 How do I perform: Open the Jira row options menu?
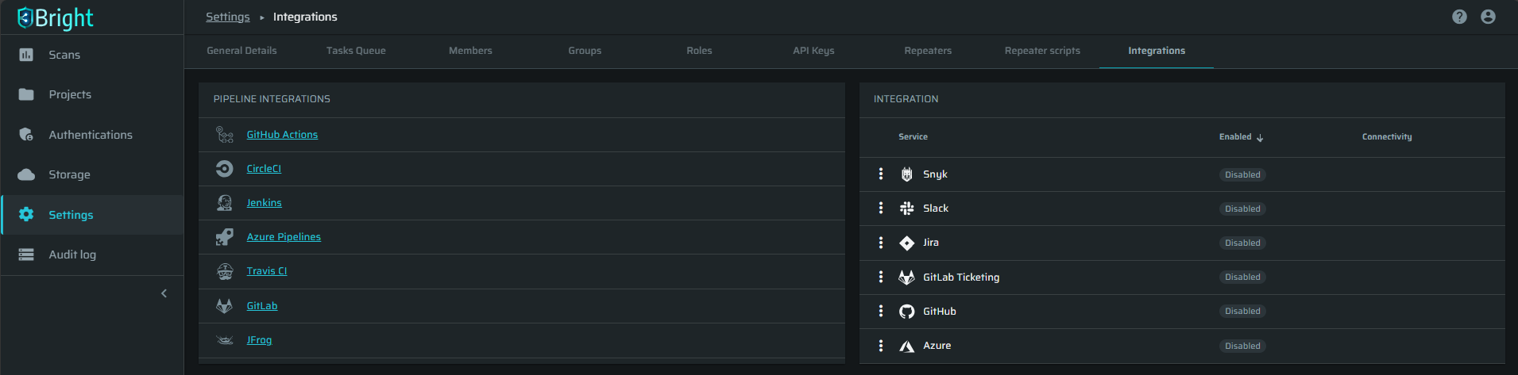coord(880,243)
